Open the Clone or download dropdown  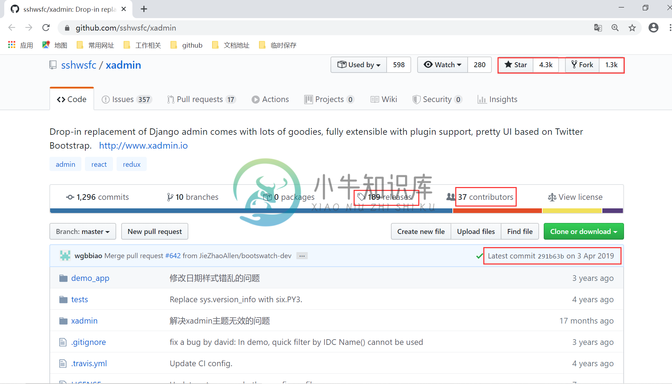(584, 231)
